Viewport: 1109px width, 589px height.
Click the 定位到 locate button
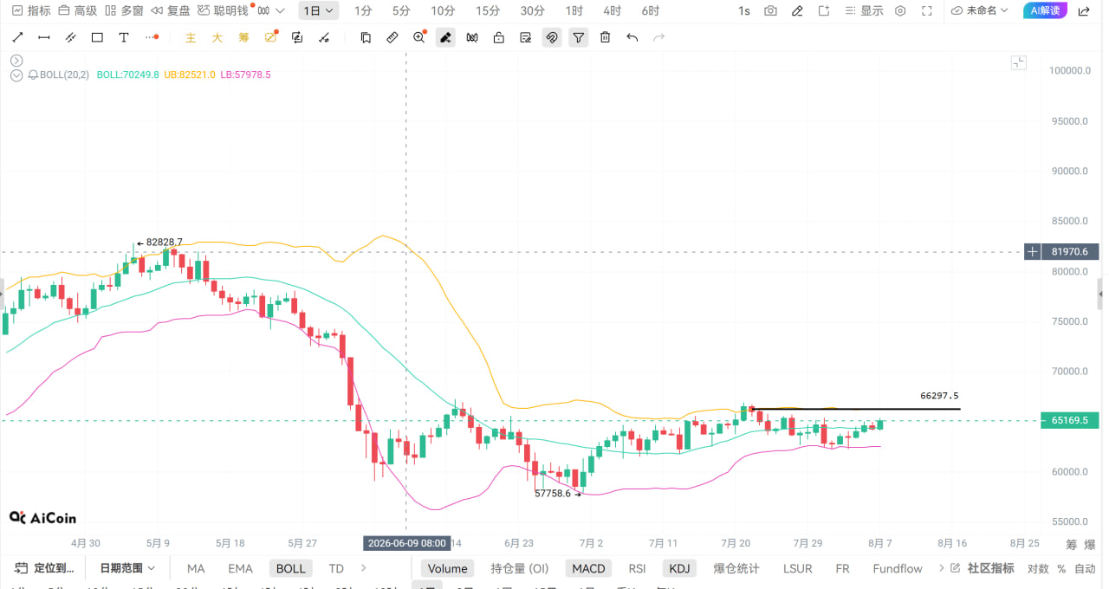coord(45,568)
